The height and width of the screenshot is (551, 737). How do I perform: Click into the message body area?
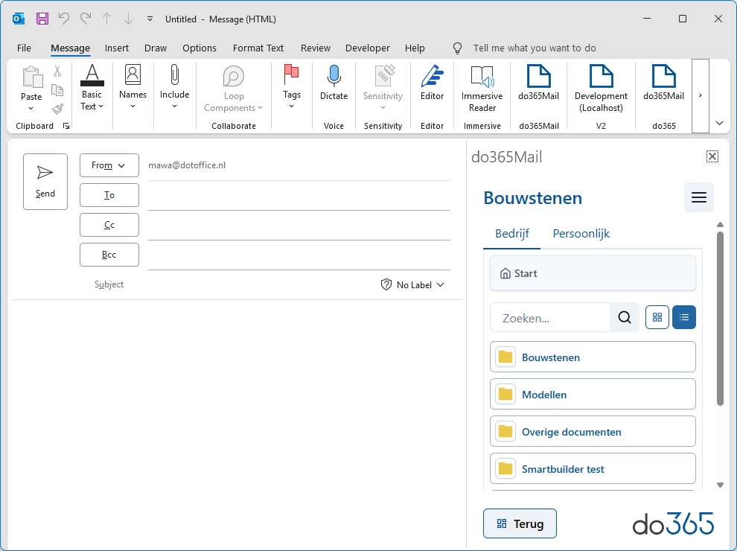(237, 423)
